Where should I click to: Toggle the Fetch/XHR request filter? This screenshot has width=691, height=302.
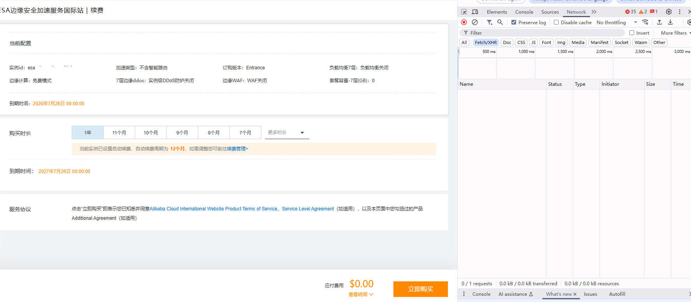[x=486, y=42]
